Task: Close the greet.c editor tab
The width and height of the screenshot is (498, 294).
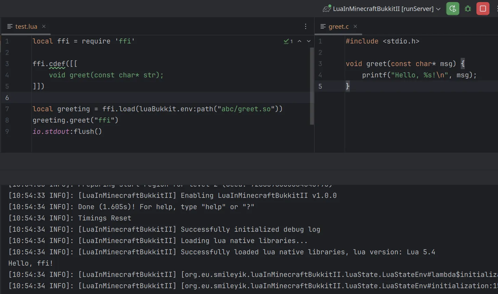Action: [355, 26]
